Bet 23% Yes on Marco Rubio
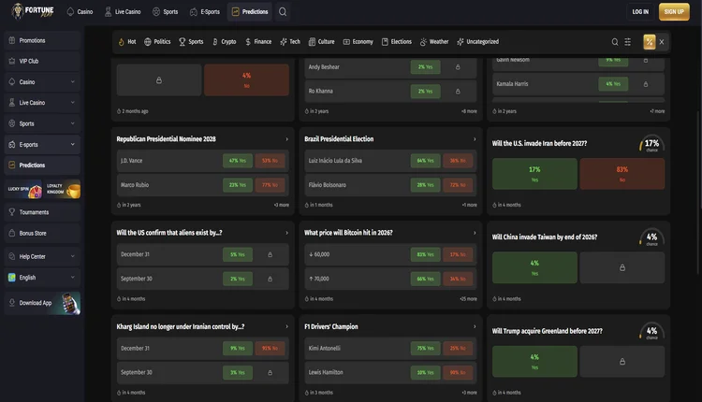702x402 pixels. tap(238, 185)
